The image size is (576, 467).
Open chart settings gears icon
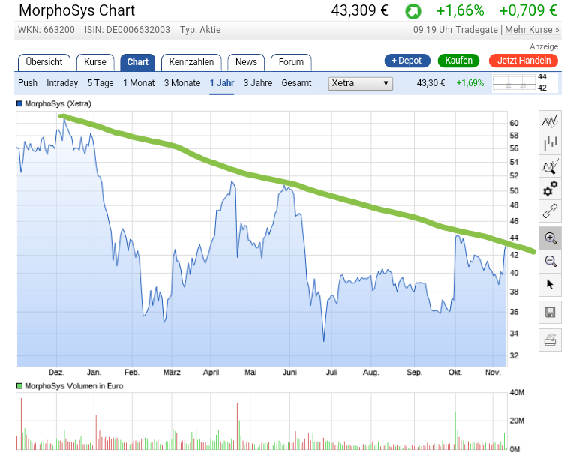pyautogui.click(x=550, y=188)
